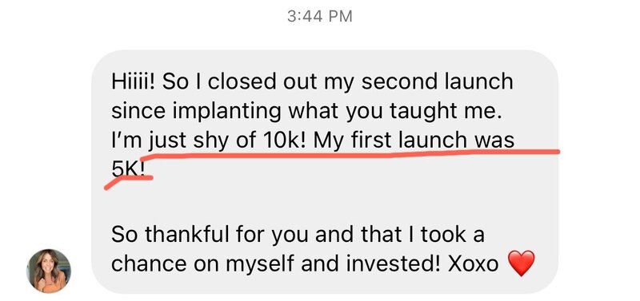
Task: Select the phrase "taught me."
Action: tap(446, 112)
